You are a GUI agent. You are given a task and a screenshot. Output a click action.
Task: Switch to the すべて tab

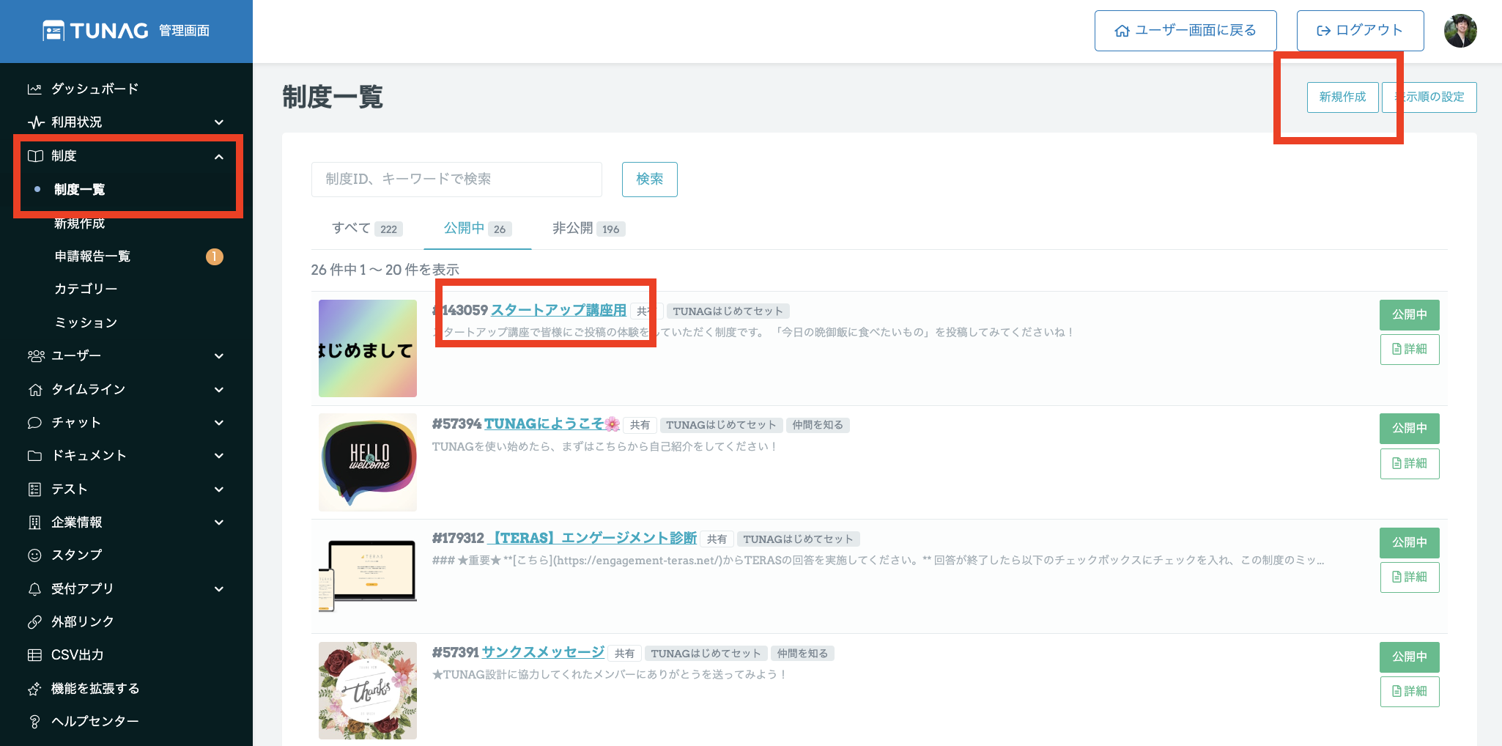tap(367, 228)
